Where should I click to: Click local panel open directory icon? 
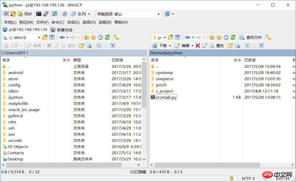[x=45, y=37]
